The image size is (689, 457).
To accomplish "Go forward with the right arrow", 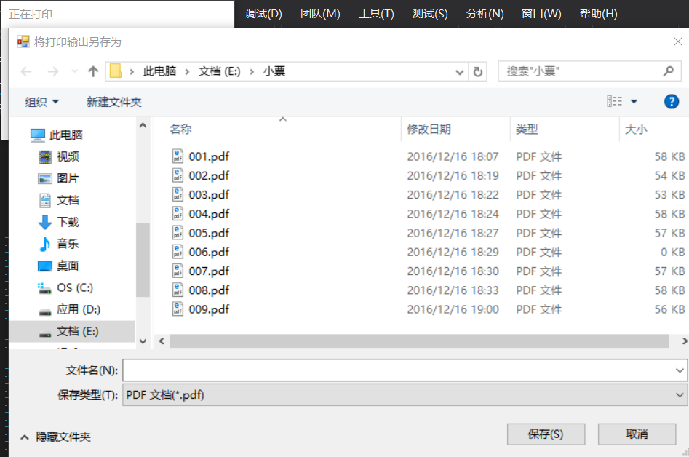I will click(x=52, y=71).
